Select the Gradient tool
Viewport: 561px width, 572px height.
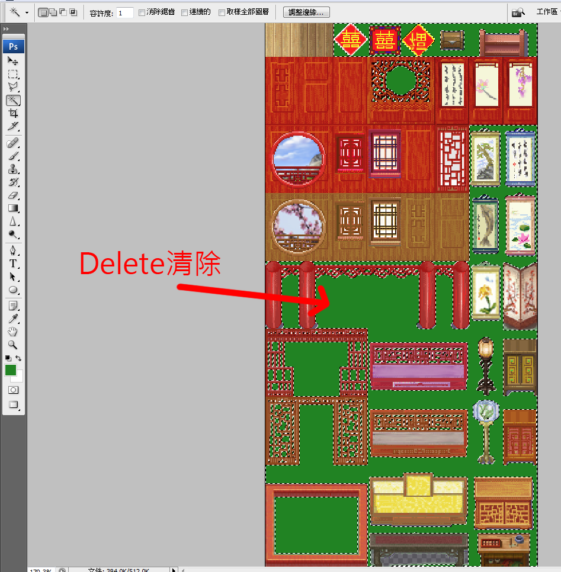tap(13, 208)
